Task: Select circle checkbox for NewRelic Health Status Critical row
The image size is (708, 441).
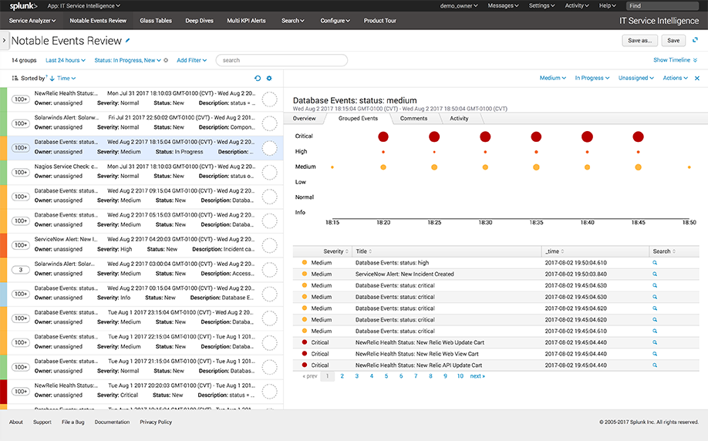Action: pyautogui.click(x=270, y=392)
